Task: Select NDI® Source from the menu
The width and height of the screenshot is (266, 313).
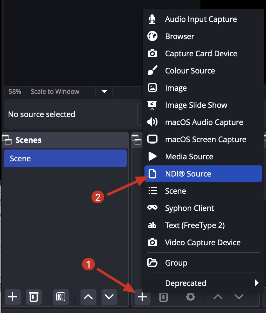Action: click(x=188, y=174)
